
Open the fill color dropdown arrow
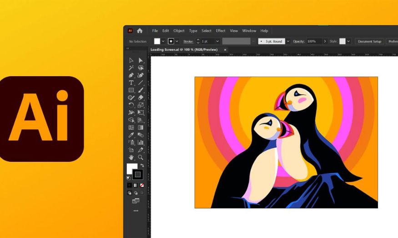(164, 41)
